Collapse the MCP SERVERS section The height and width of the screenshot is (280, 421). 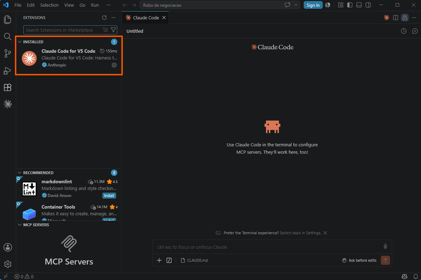coord(20,225)
